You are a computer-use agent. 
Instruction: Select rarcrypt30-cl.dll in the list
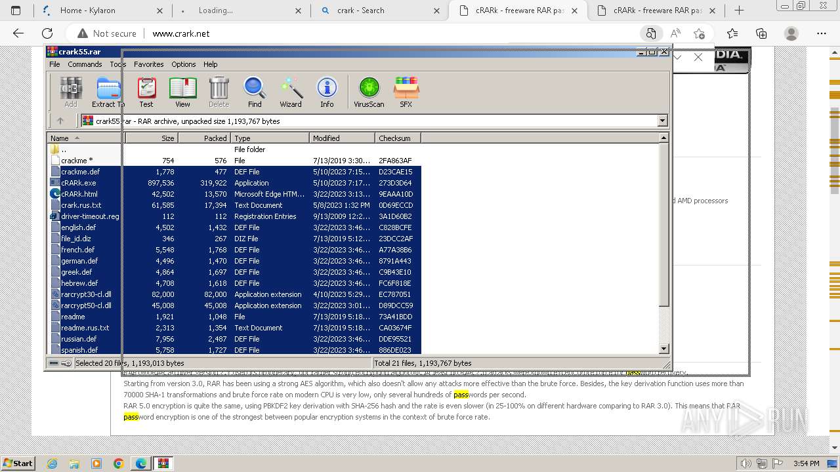235,294
